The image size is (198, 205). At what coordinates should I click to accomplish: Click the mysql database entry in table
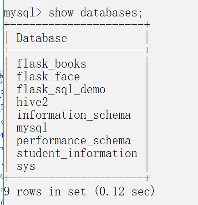point(32,128)
